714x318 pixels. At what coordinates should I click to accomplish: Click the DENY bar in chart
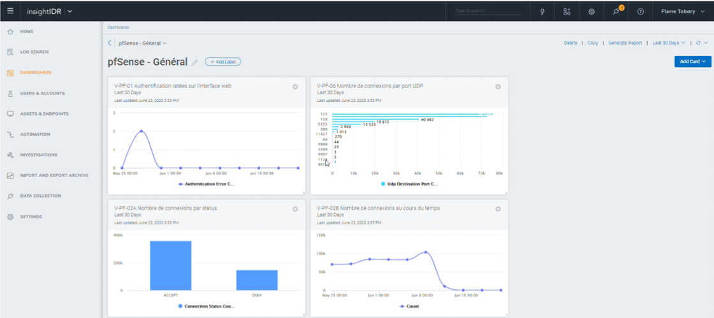pyautogui.click(x=257, y=280)
